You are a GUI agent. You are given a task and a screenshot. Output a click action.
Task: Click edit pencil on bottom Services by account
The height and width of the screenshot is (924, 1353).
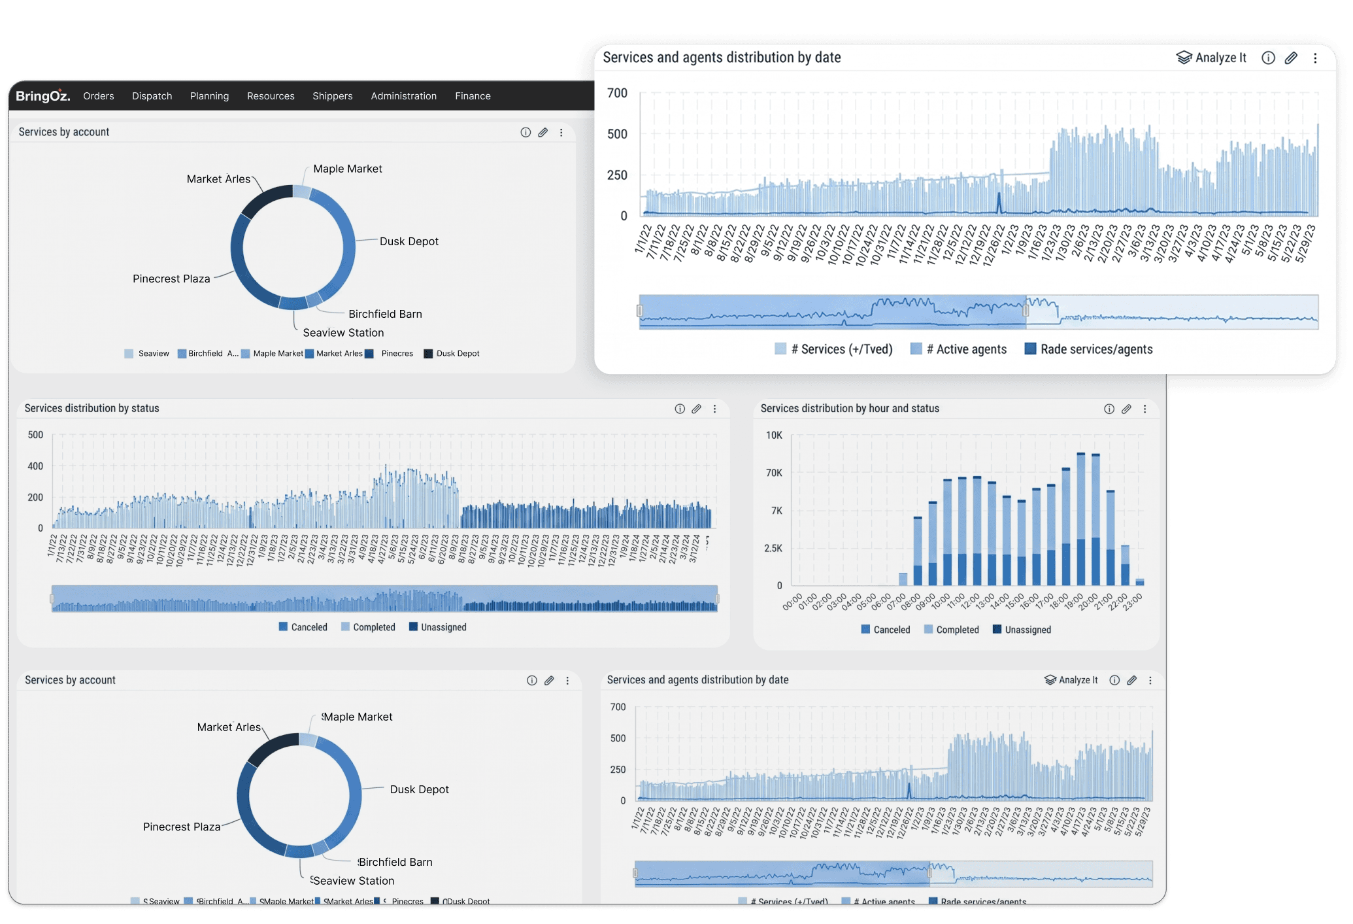click(550, 680)
